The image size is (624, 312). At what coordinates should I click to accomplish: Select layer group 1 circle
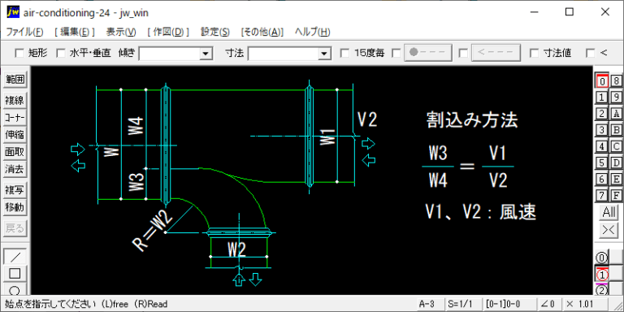click(602, 274)
